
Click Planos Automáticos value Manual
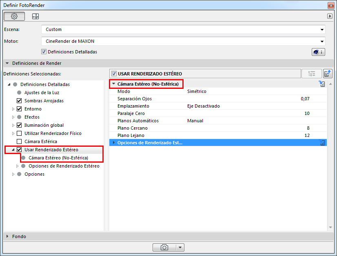tap(195, 121)
